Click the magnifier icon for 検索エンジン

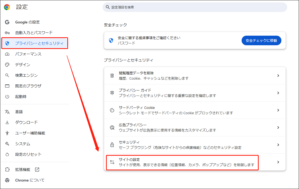[7, 75]
